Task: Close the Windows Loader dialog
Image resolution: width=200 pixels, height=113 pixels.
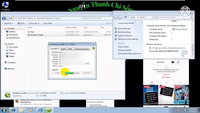Action: tap(93, 44)
